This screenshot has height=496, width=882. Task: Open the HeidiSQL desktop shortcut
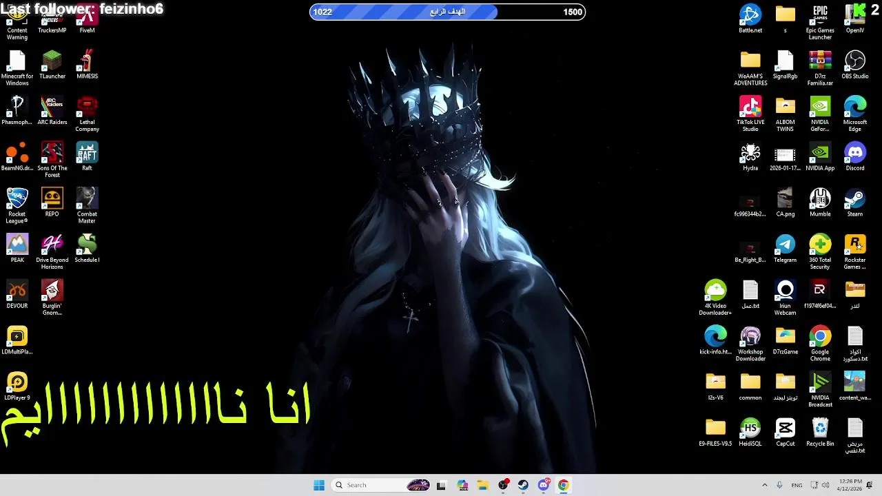750,432
